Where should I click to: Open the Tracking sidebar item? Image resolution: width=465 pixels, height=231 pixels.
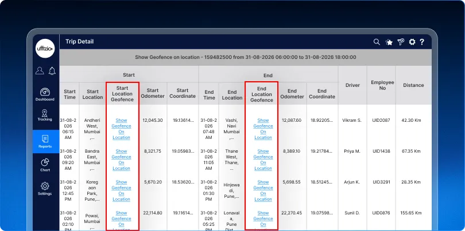click(x=45, y=115)
